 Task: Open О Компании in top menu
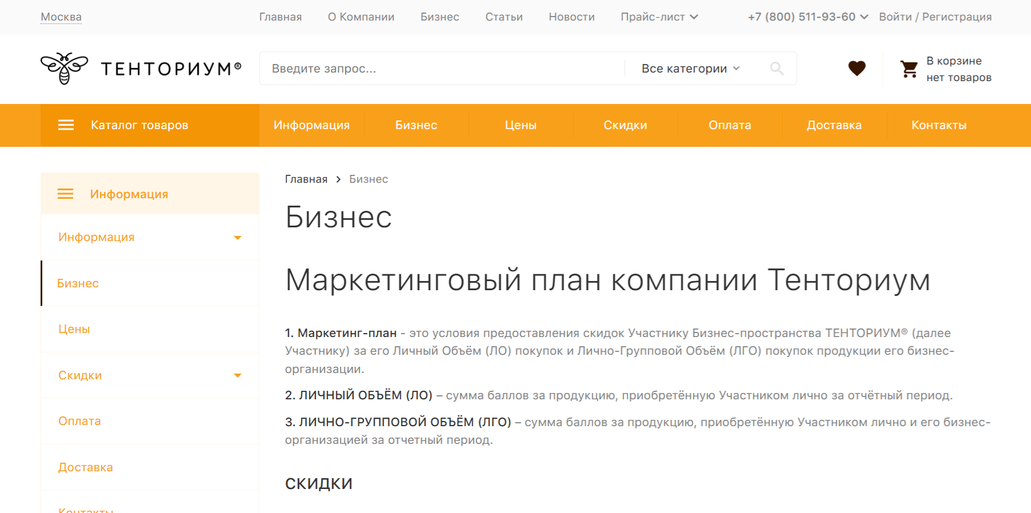click(361, 17)
